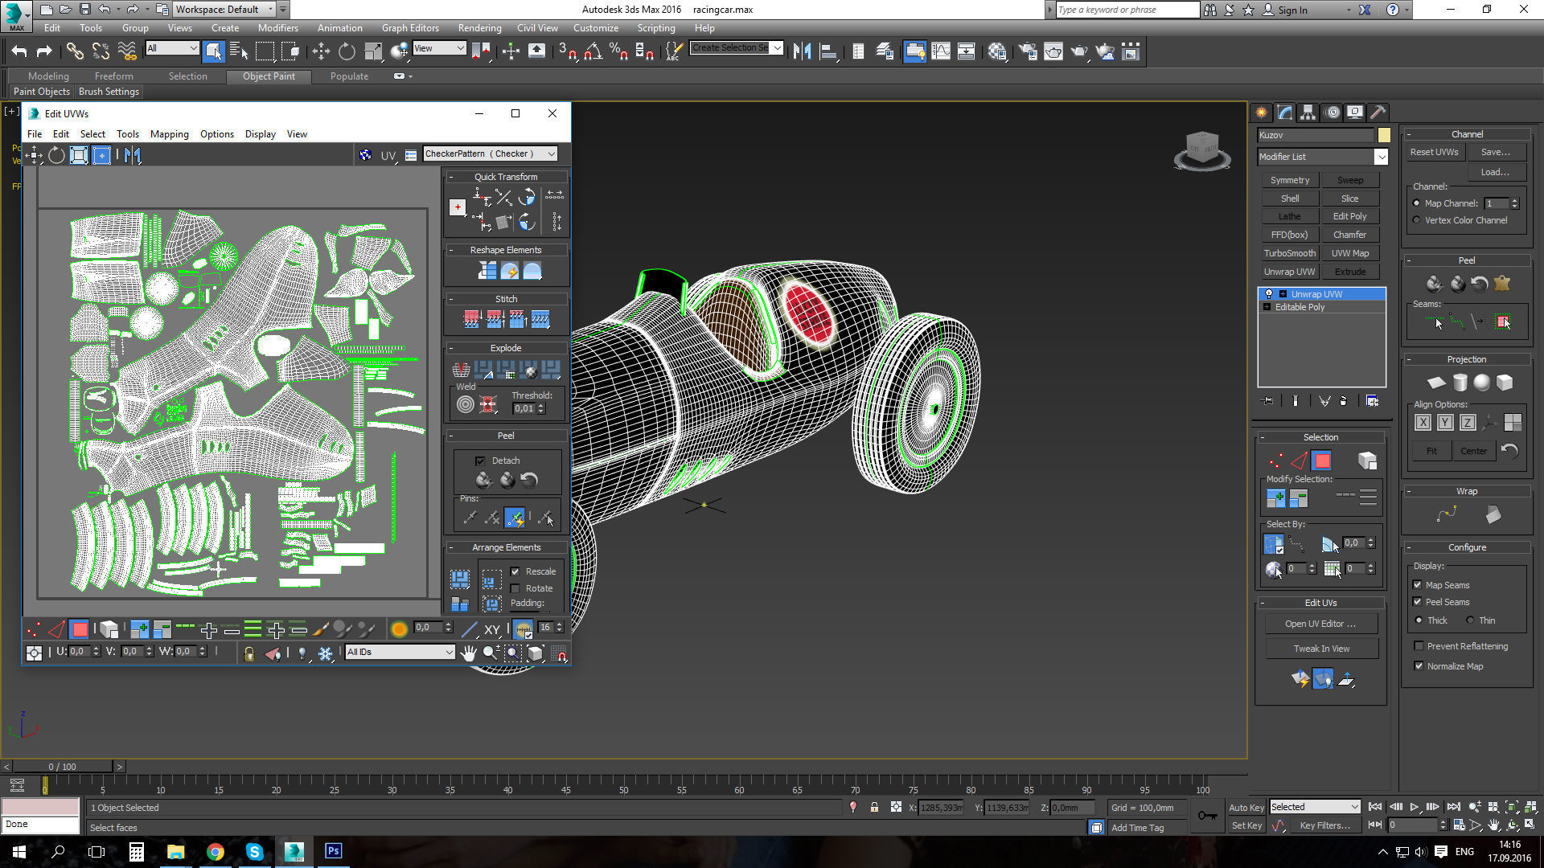
Task: Enable Prevent Reflattening checkbox
Action: click(1419, 646)
